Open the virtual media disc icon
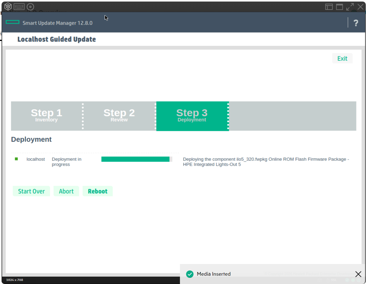 [x=30, y=7]
